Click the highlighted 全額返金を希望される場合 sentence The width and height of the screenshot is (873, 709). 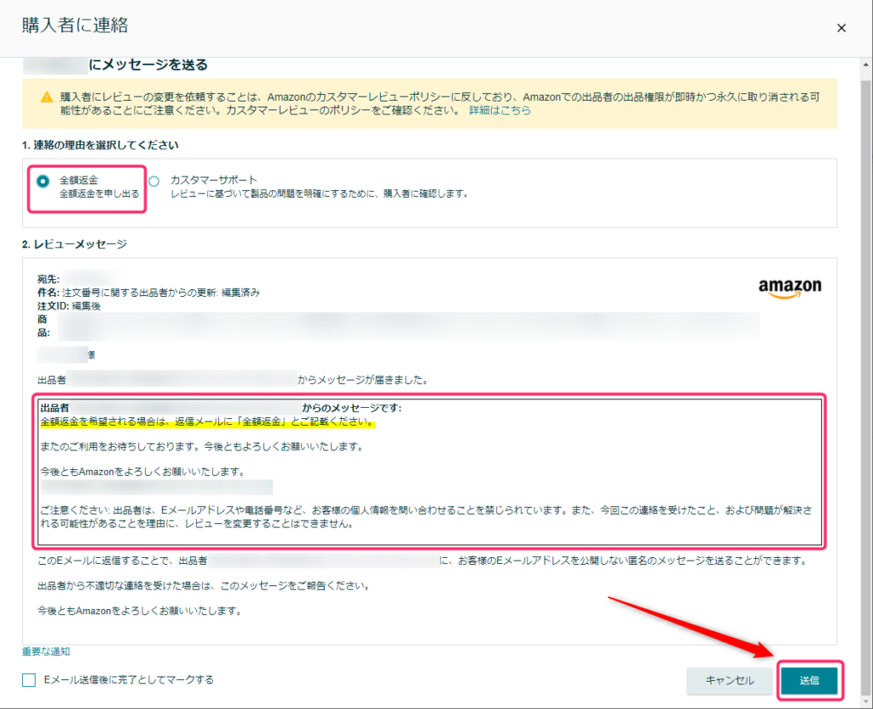pos(208,422)
